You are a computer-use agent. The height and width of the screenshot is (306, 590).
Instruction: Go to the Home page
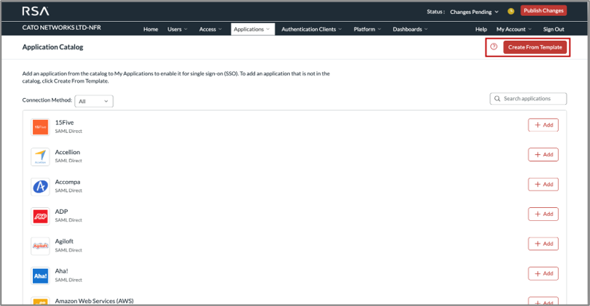coord(151,29)
